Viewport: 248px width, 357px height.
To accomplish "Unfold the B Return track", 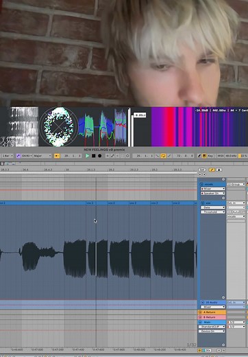I will pos(200,317).
